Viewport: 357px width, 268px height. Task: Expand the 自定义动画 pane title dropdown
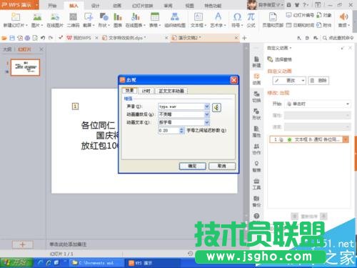click(x=291, y=48)
